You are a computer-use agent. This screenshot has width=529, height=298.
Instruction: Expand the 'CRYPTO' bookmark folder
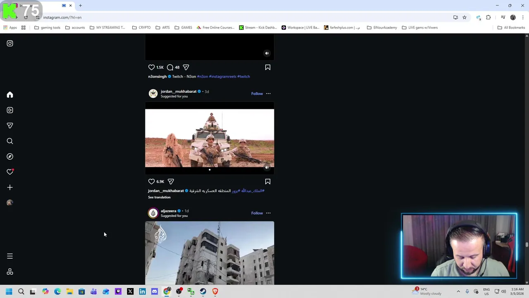141,28
